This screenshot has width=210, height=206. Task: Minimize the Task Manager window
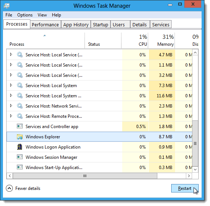170,5
